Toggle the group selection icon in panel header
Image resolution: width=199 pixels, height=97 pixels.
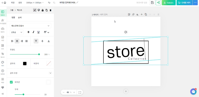[x=35, y=10]
